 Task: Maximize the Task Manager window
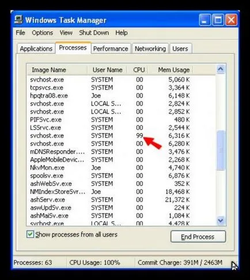[x=218, y=20]
